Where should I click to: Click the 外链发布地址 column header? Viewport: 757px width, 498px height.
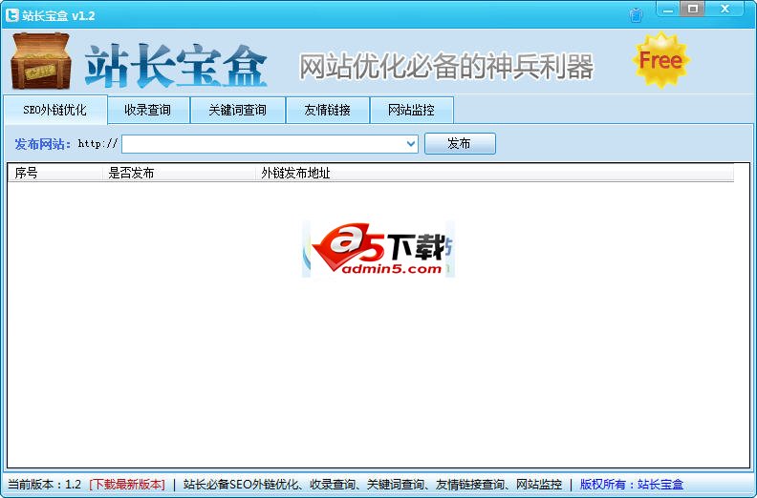pyautogui.click(x=494, y=173)
